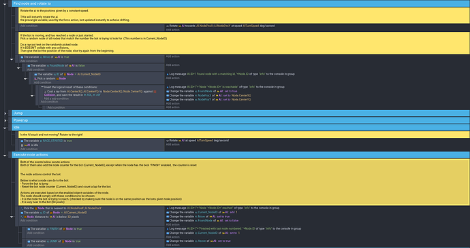Collapse the Idle event group
470x248 pixels.
point(5,128)
